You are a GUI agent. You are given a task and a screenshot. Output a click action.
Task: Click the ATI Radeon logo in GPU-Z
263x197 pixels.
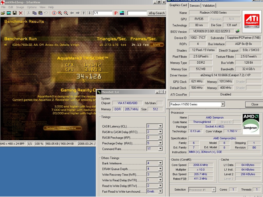click(252, 21)
